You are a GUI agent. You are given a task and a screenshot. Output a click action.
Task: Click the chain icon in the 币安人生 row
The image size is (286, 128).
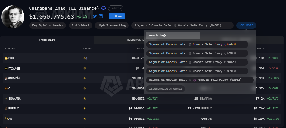click(x=85, y=68)
